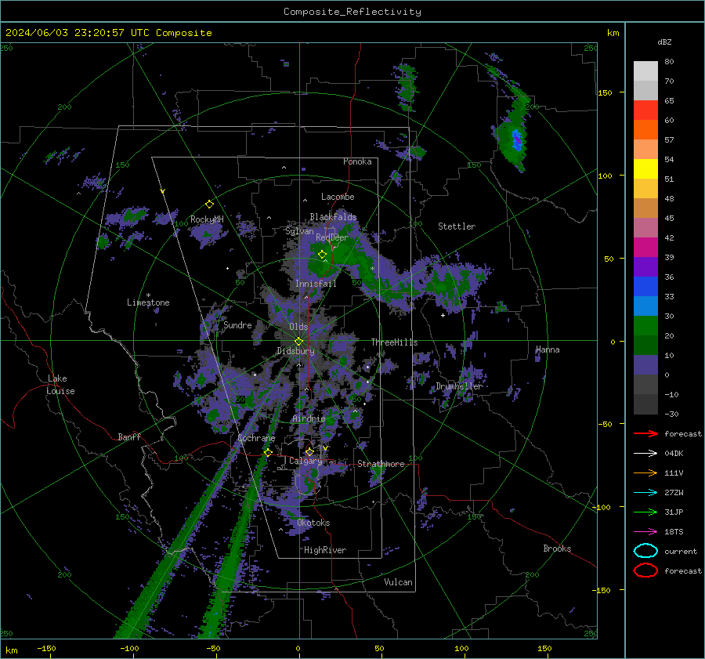Screen dimensions: 705x659
Task: Click the green 31JP arrow icon
Action: (645, 512)
